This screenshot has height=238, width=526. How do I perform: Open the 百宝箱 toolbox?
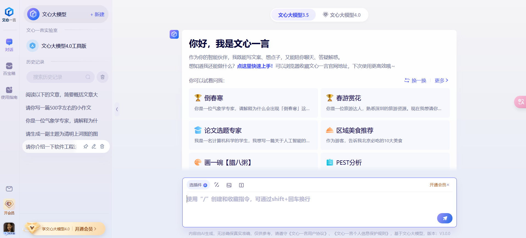[9, 69]
